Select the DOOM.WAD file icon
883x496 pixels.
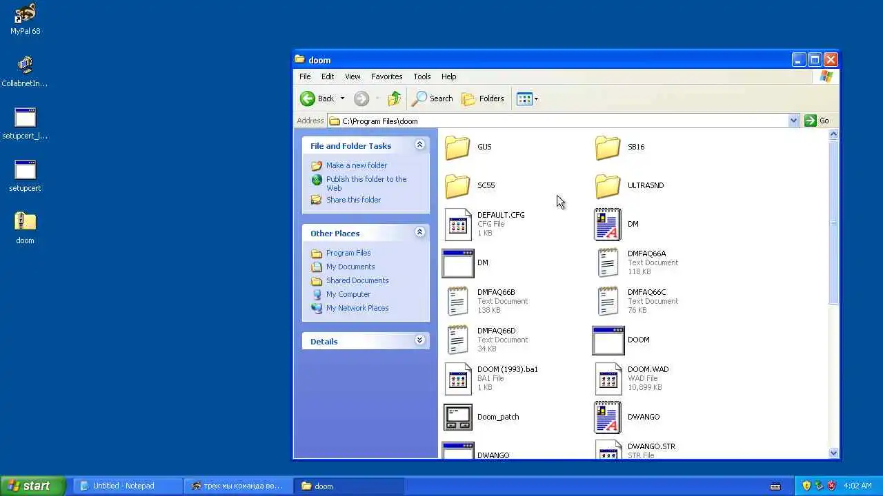[608, 378]
